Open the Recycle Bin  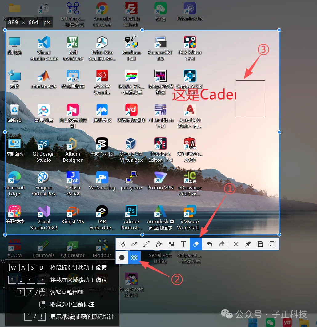click(x=14, y=111)
